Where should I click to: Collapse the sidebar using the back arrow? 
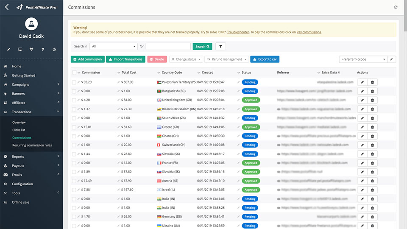(x=6, y=7)
